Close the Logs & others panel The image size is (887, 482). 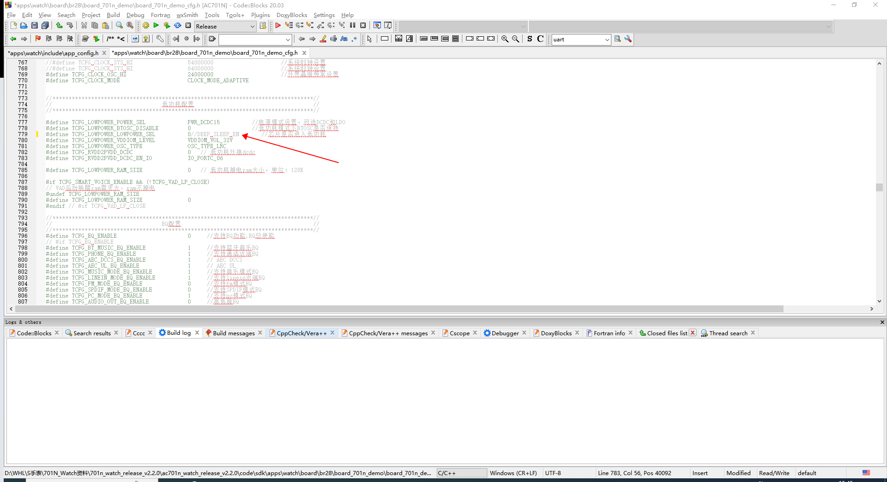pyautogui.click(x=882, y=322)
